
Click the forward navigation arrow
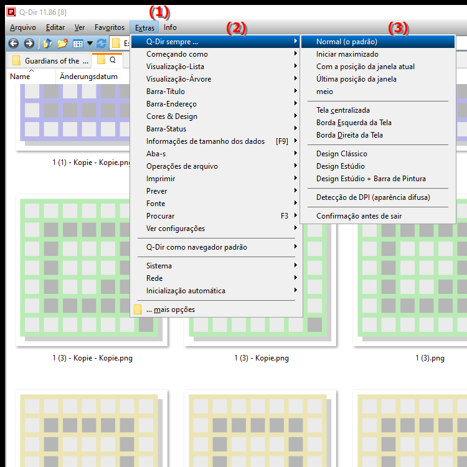(29, 44)
